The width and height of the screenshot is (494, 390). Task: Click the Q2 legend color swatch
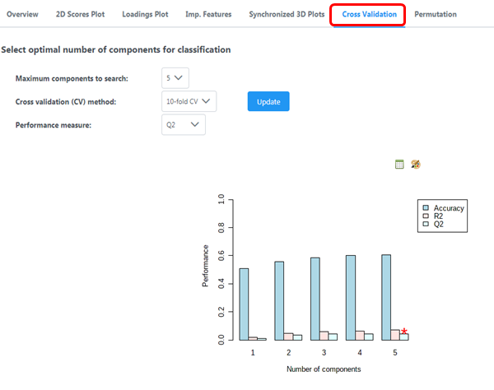click(x=426, y=224)
